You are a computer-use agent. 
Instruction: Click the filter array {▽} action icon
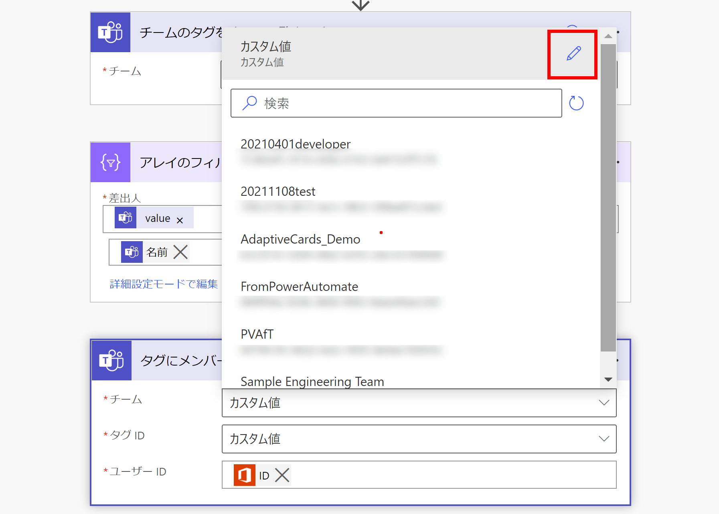click(x=110, y=163)
